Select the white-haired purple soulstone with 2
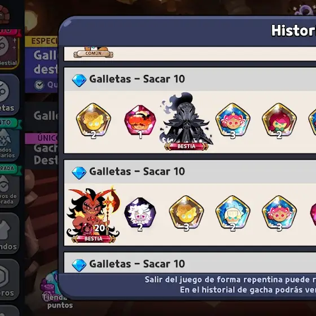This screenshot has height=316, width=316. [140, 214]
